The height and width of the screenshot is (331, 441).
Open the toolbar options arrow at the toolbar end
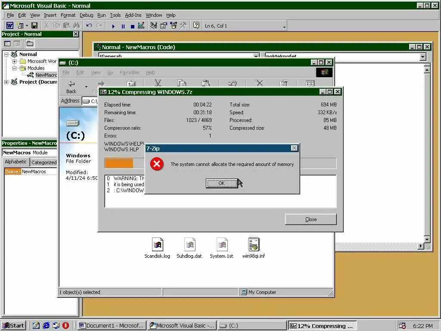pyautogui.click(x=284, y=27)
